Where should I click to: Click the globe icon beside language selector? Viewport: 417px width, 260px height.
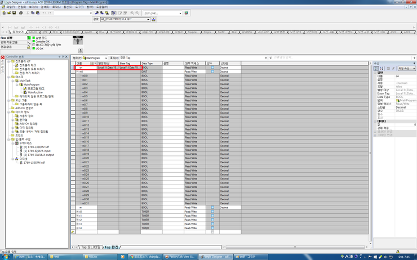coord(187,13)
